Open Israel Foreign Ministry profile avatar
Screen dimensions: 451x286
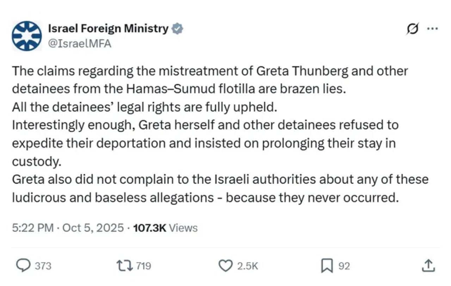pos(27,36)
